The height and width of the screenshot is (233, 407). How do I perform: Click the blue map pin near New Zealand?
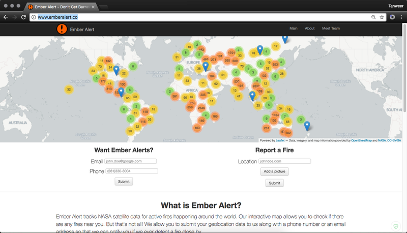tap(307, 126)
